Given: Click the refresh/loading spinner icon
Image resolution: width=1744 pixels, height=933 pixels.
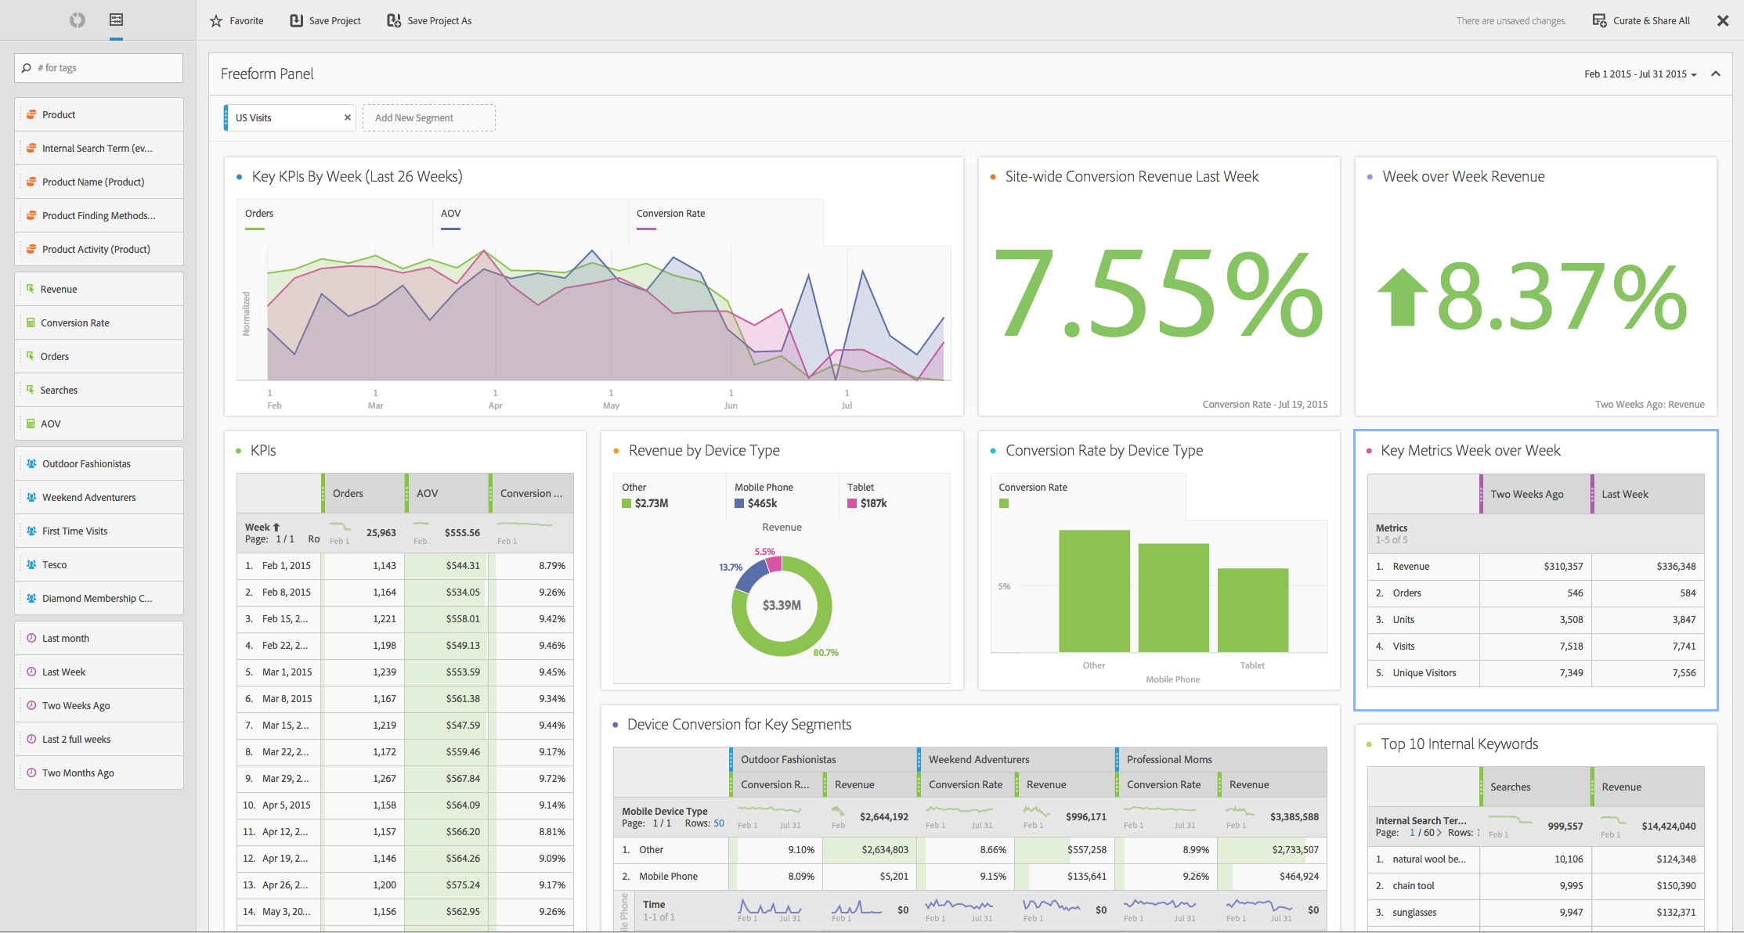Looking at the screenshot, I should [78, 20].
